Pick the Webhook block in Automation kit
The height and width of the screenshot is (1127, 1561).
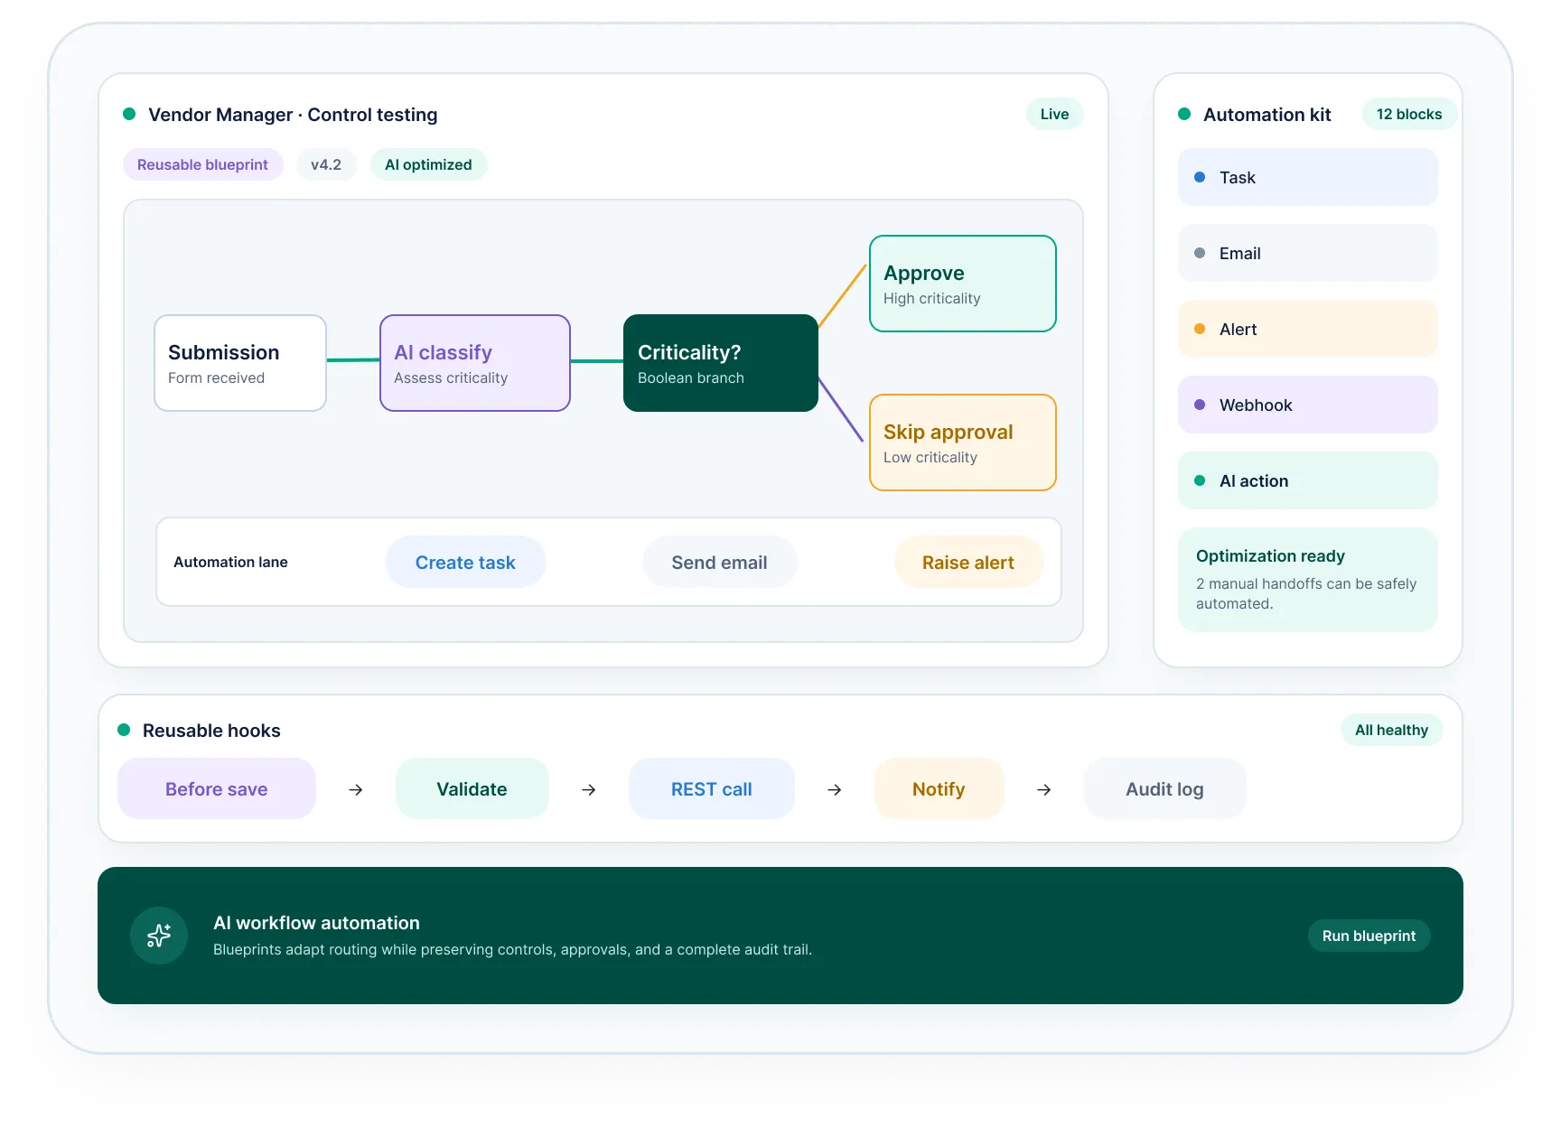1308,405
